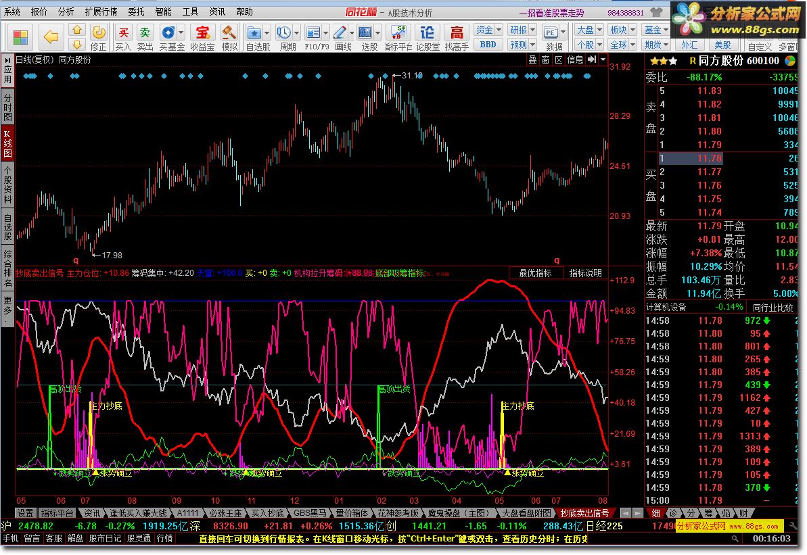Open 自选股 in the left sidebar
807x555 pixels.
coord(7,228)
